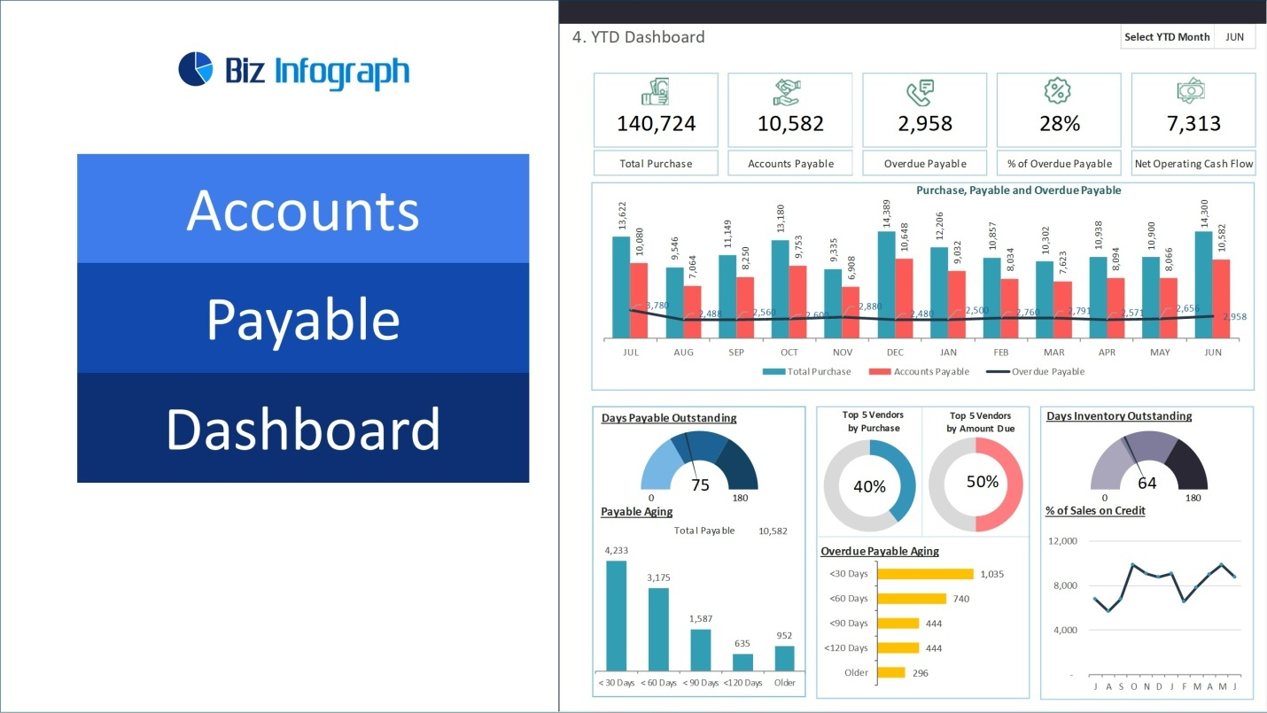Click the <30 Days yellow overdue bar
Screen dimensions: 1267x713
click(925, 574)
